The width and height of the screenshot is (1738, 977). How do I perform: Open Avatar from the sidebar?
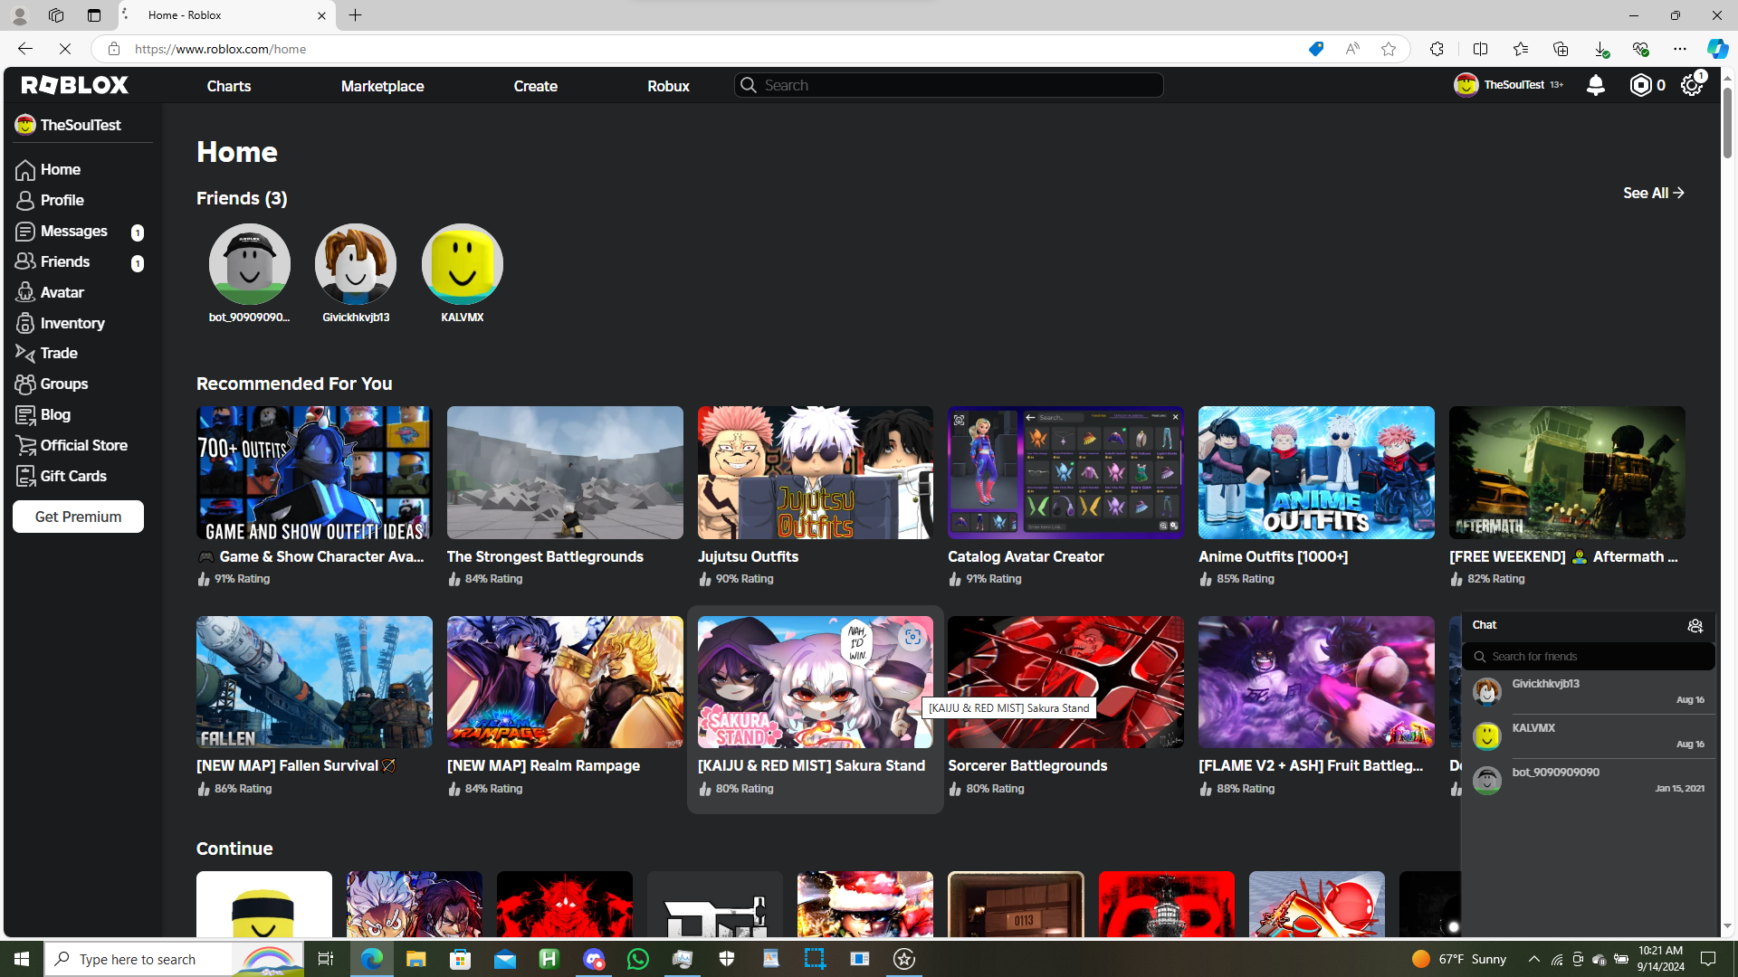click(62, 292)
